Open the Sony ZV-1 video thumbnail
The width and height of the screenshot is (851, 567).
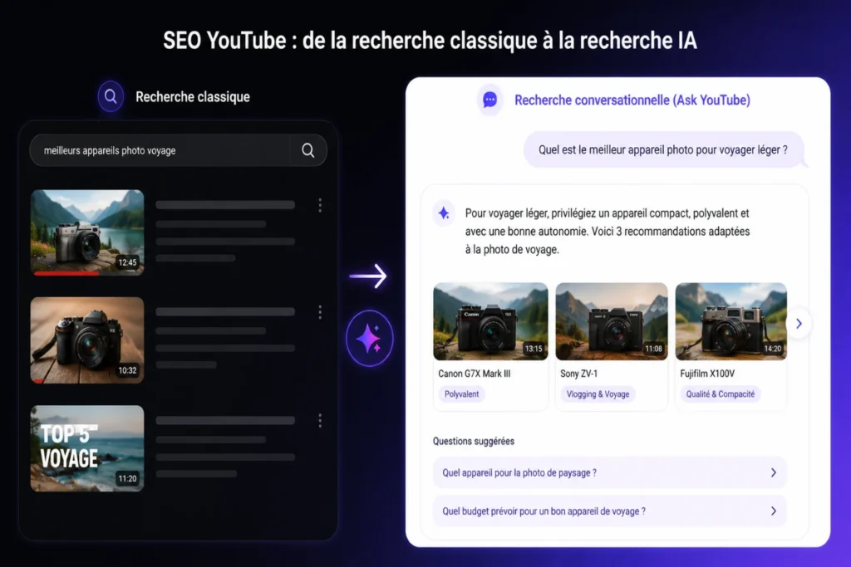pos(612,321)
